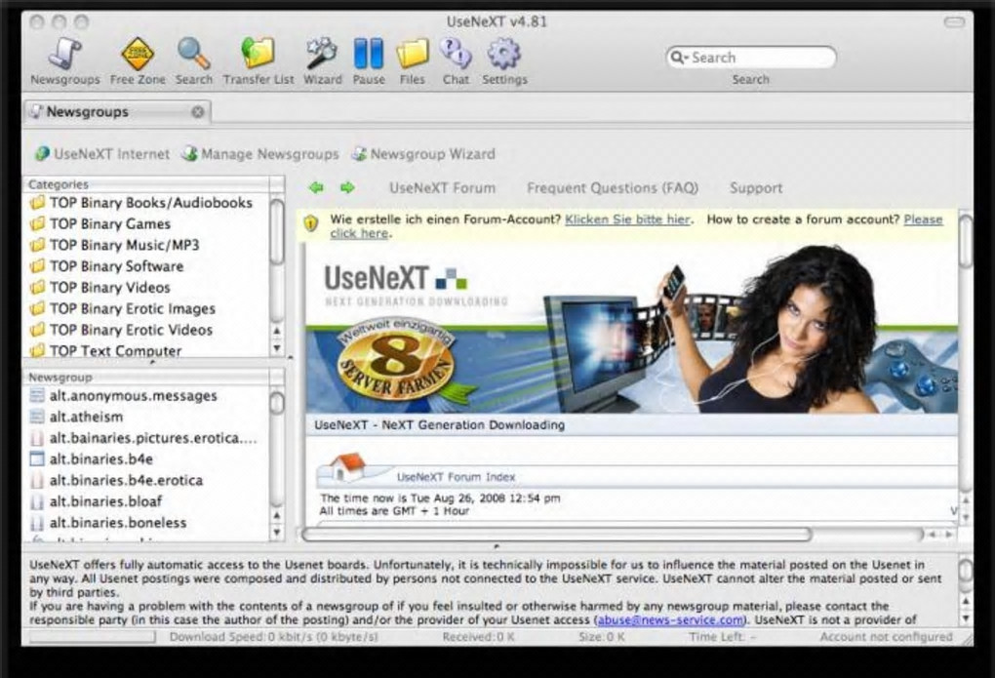Viewport: 995px width, 678px height.
Task: Click the UseNeXT Internet button
Action: 102,153
